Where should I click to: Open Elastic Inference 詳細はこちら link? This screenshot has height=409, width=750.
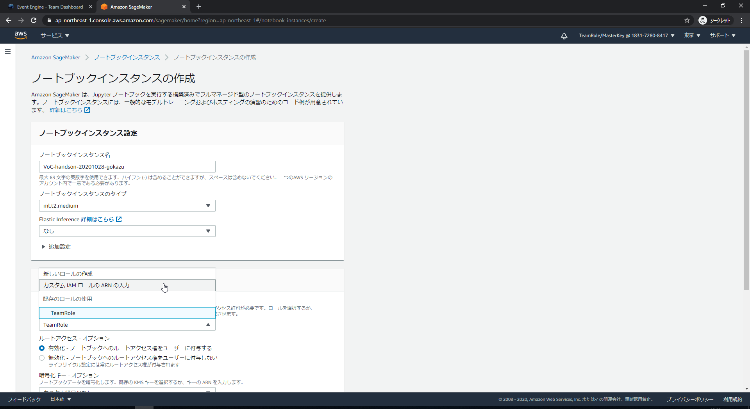(98, 219)
